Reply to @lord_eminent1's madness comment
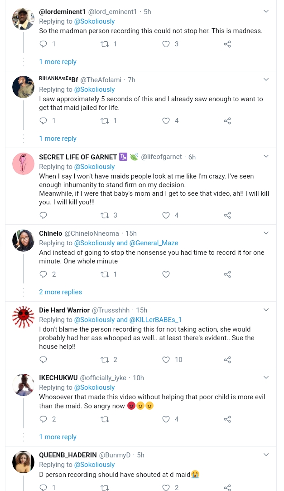Image resolution: width=284 pixels, height=491 pixels. [x=43, y=44]
